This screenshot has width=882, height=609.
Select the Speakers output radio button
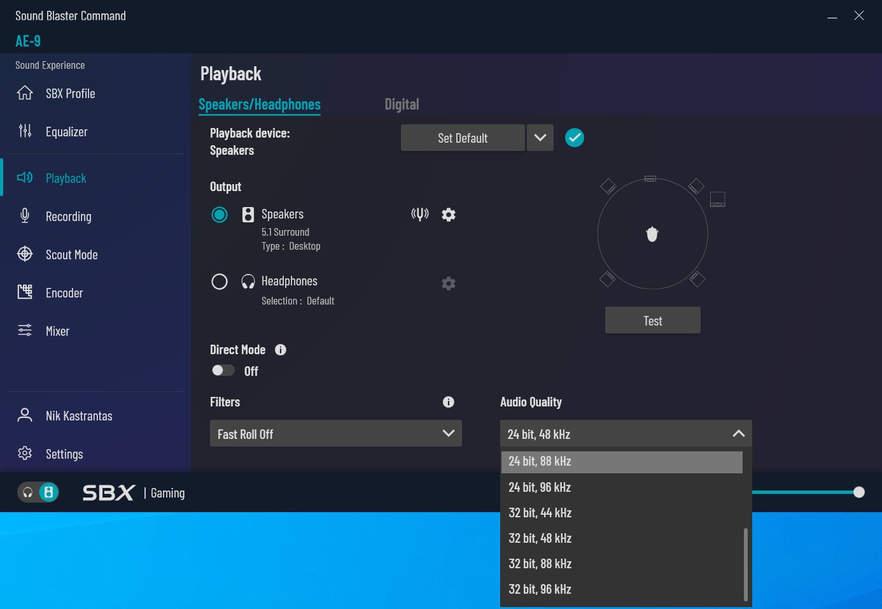[x=220, y=215]
